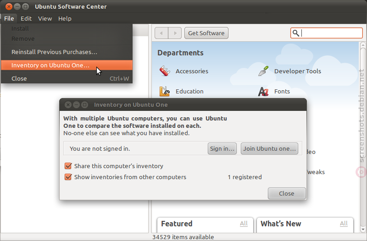Choose Close in the File menu
The height and width of the screenshot is (241, 367).
(67, 78)
